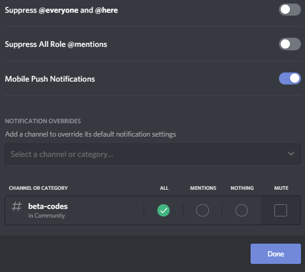
Task: Click the NOTIFICATION OVERRIDES heading
Action: pos(43,121)
